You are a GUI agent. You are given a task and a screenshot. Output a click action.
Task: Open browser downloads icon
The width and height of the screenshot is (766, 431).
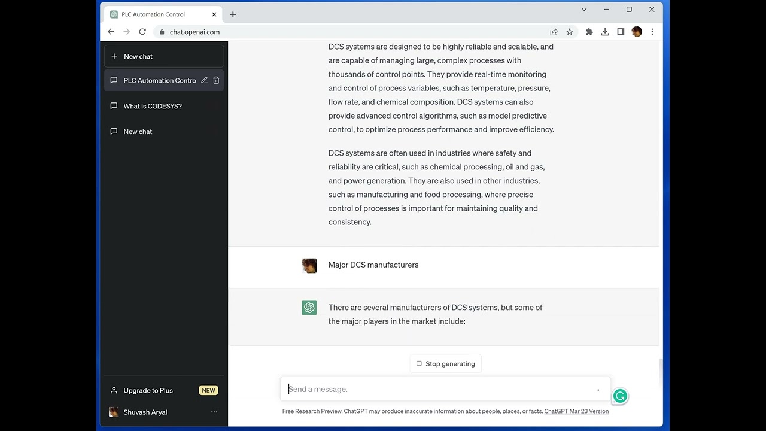605,32
